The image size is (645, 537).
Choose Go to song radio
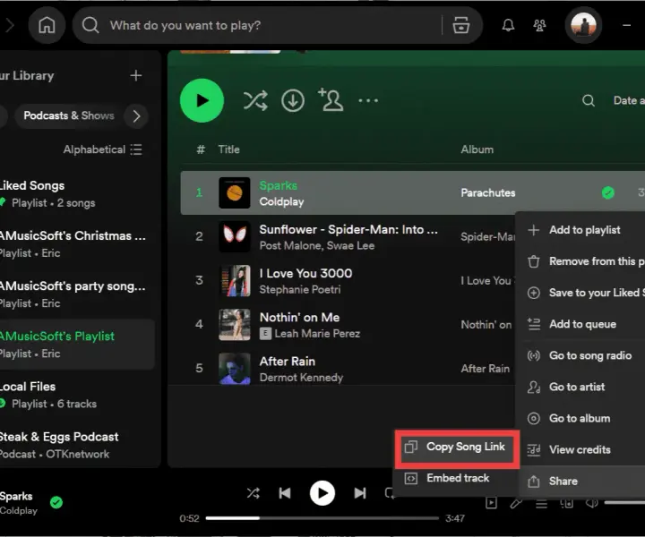pos(580,355)
